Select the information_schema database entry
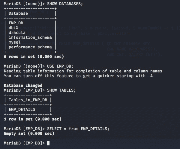 tap(30, 37)
